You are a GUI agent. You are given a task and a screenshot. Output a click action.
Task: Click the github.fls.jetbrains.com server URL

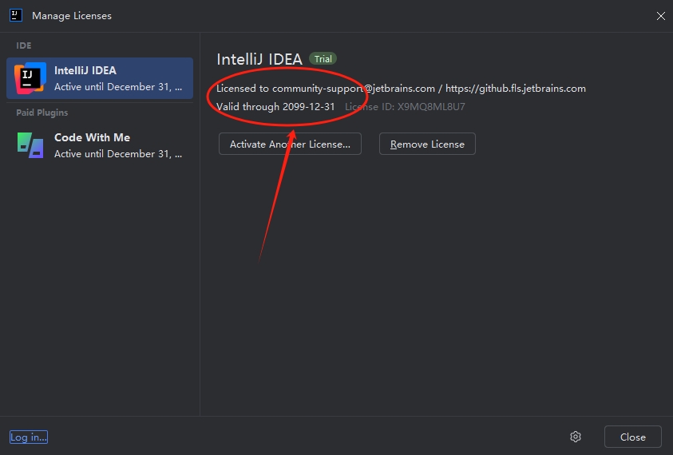click(516, 89)
